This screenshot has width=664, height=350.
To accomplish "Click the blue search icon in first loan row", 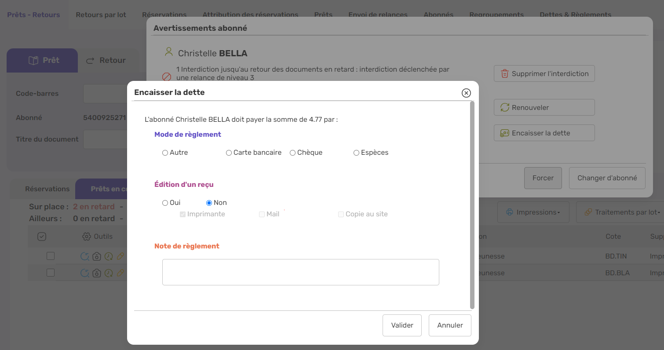I will 85,256.
